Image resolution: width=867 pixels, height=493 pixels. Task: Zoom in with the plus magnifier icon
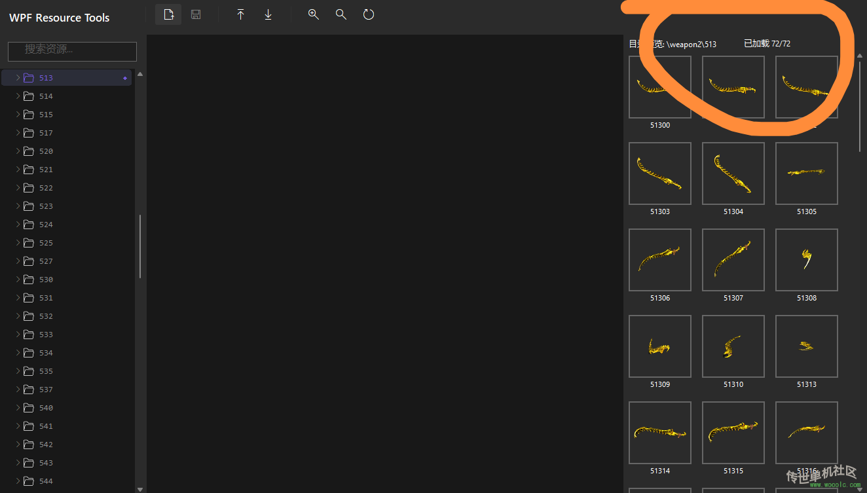314,14
